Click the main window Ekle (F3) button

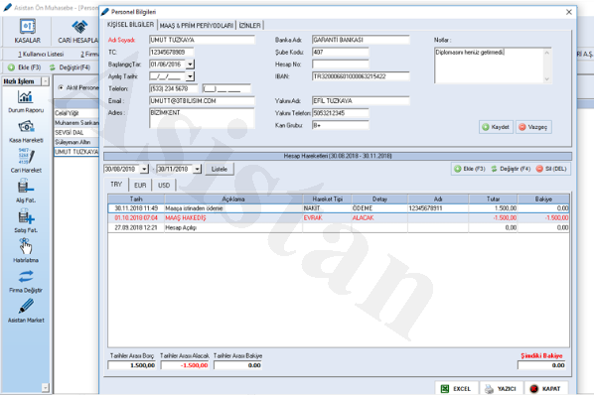(x=24, y=67)
